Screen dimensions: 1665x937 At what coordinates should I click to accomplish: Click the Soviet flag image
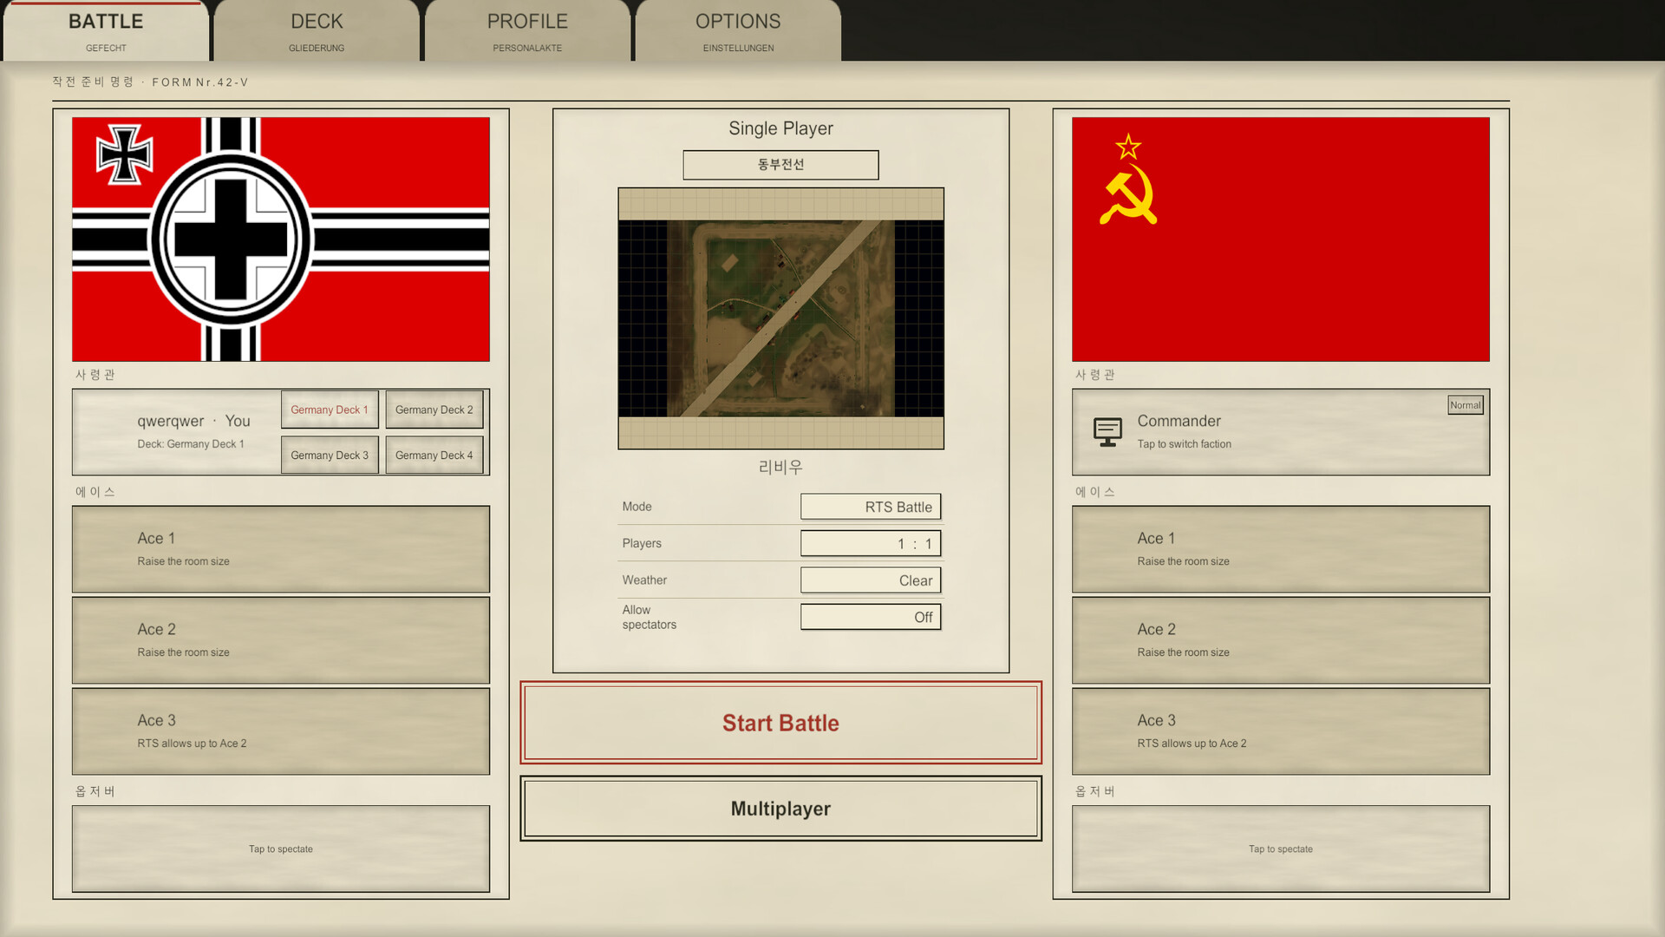[1281, 239]
